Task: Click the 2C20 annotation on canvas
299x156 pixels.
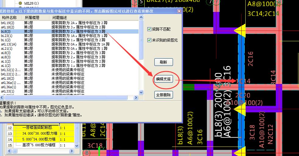Action: coord(243,95)
